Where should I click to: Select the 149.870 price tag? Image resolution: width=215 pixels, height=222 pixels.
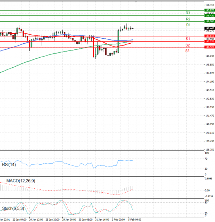click(x=210, y=10)
